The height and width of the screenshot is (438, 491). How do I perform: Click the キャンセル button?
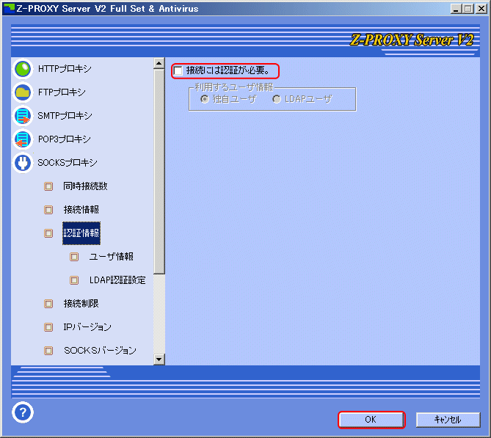coord(448,420)
